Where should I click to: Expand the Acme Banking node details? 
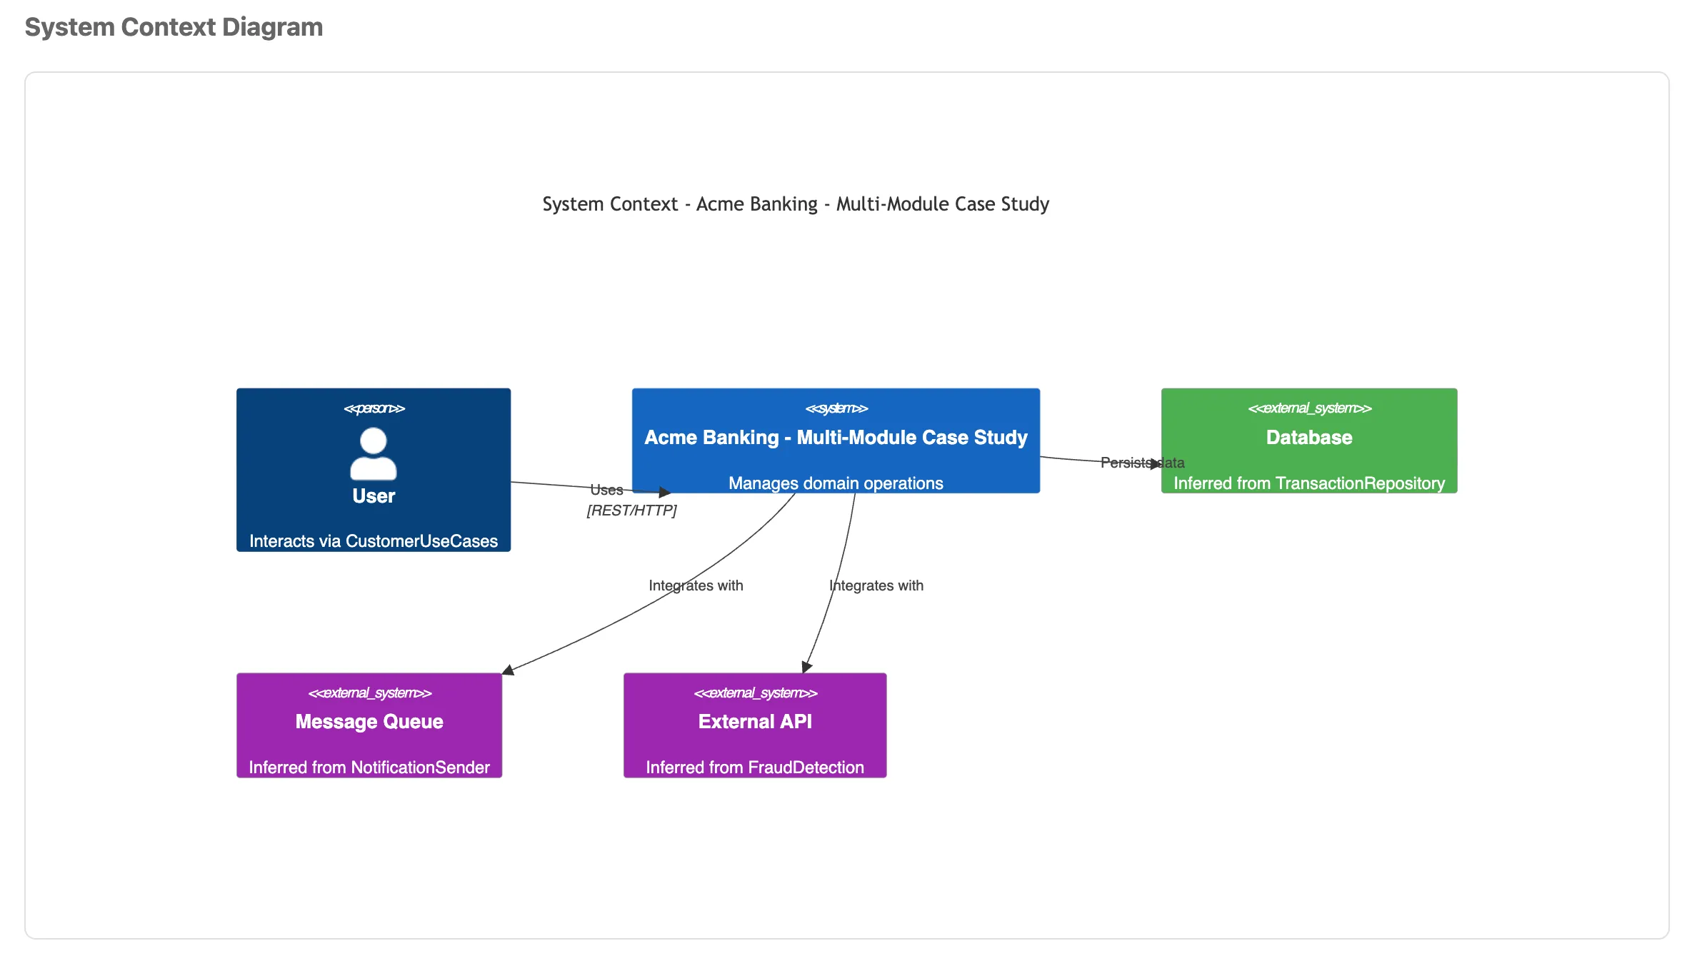tap(836, 438)
